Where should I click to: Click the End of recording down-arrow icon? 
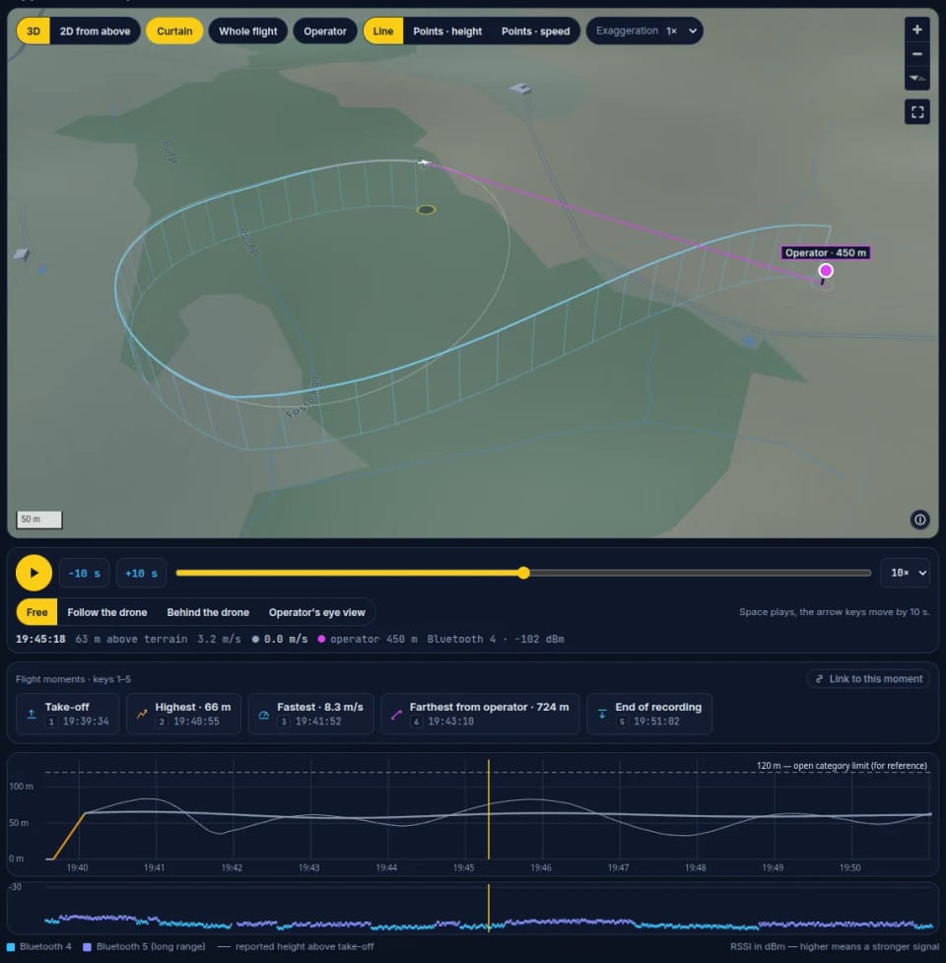tap(602, 714)
